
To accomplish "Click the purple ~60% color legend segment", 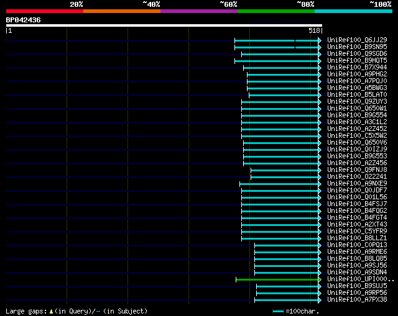I will click(x=199, y=11).
